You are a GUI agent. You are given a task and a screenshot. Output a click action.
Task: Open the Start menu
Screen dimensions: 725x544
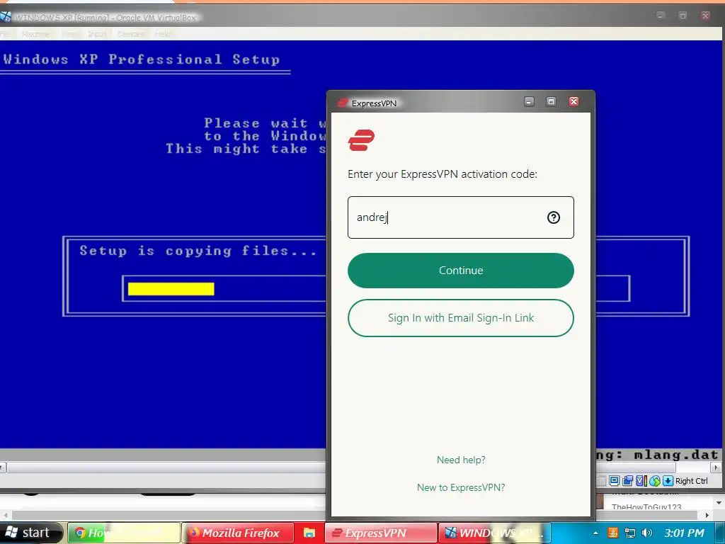30,533
